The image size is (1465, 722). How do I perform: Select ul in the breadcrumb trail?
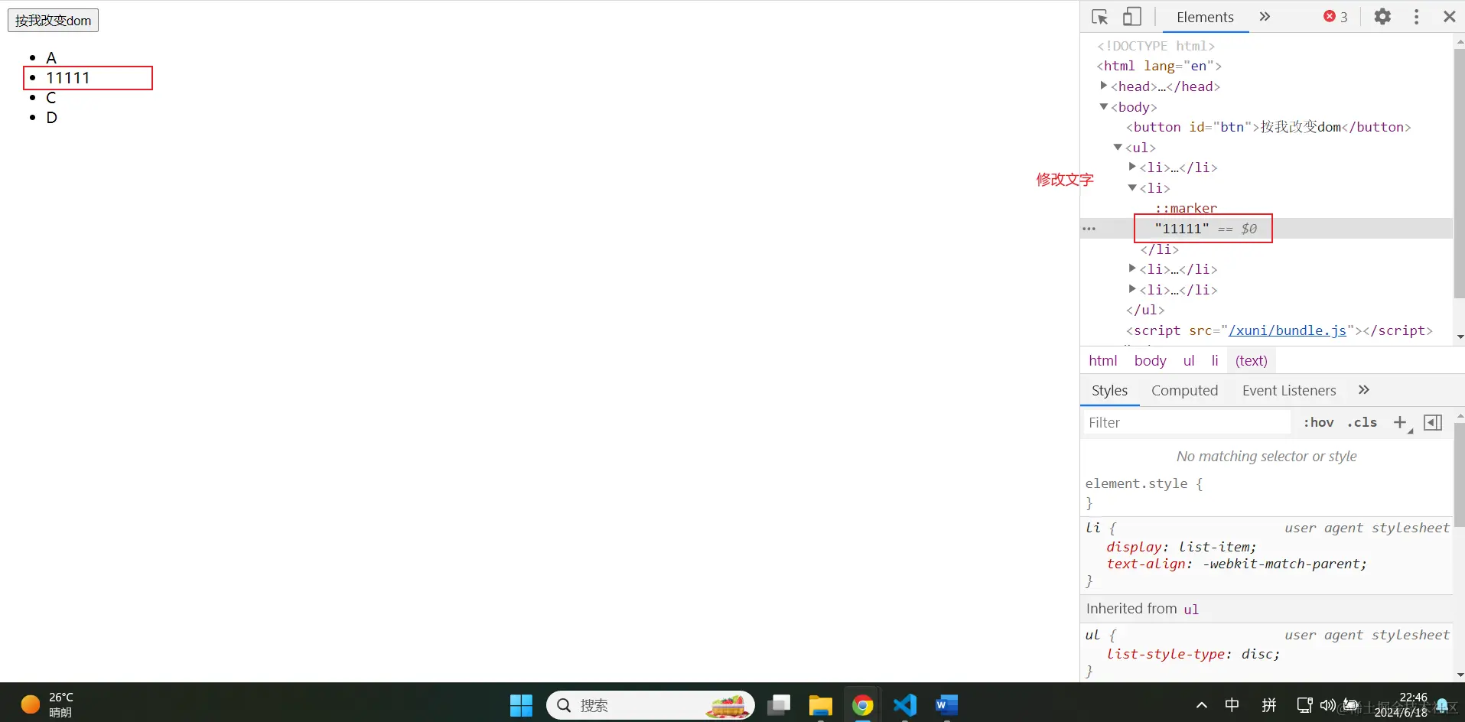[x=1188, y=360]
